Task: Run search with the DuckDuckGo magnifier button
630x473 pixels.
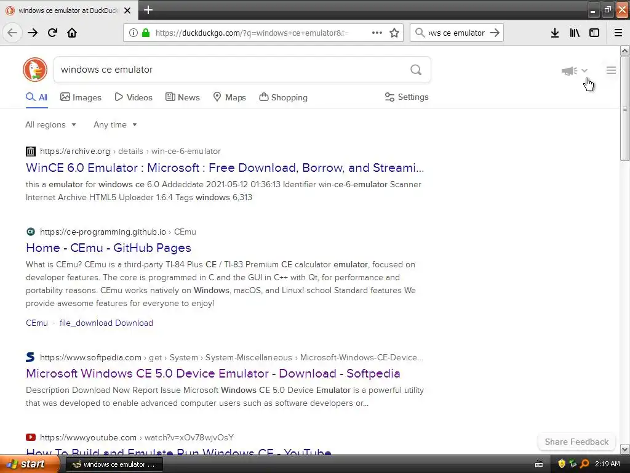Action: pos(416,70)
